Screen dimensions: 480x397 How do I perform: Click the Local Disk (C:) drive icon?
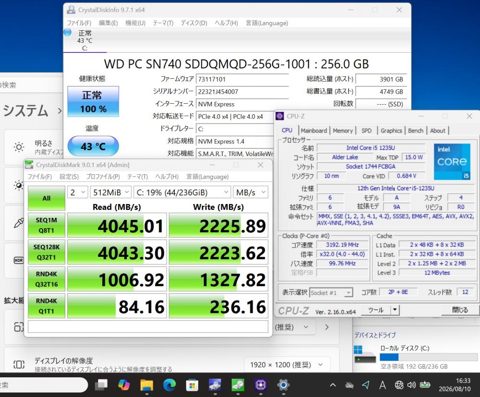[x=365, y=354]
